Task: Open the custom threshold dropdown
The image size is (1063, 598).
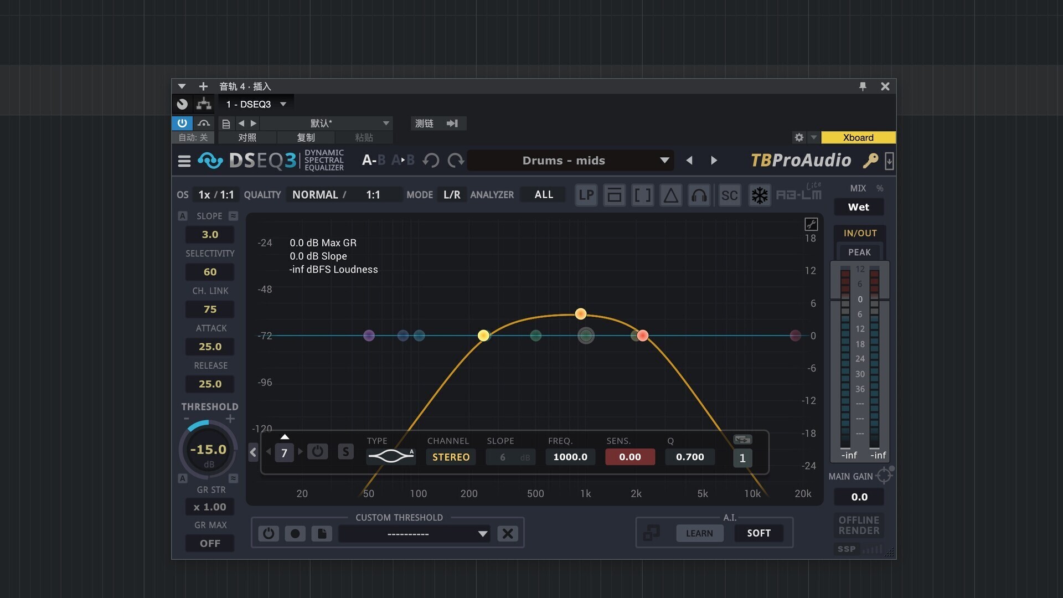Action: 414,534
